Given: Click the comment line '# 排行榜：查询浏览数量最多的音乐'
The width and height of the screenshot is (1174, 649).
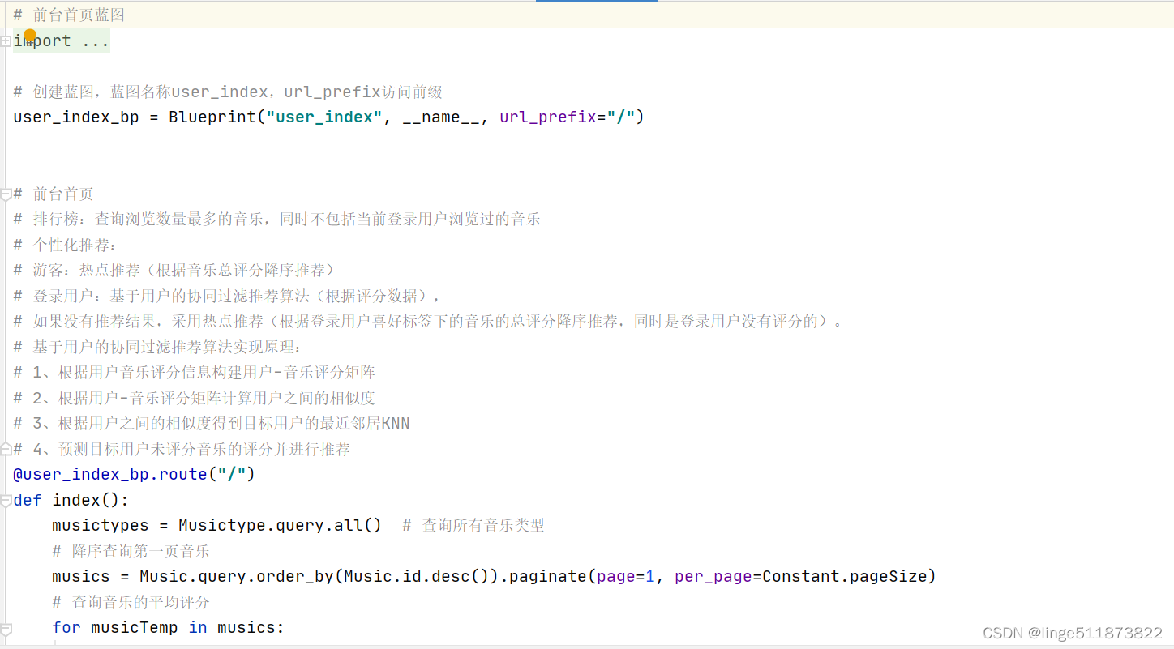Looking at the screenshot, I should 276,219.
